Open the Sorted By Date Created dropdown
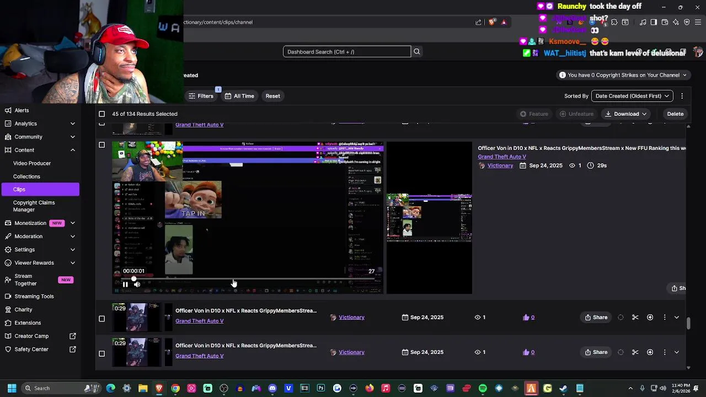The width and height of the screenshot is (706, 397). coord(632,96)
